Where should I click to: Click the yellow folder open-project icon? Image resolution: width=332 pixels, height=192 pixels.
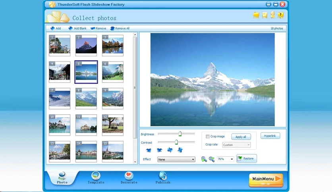tap(256, 15)
